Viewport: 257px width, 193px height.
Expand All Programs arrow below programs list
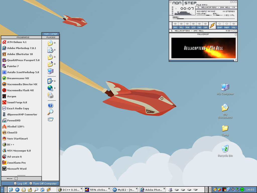(16, 179)
